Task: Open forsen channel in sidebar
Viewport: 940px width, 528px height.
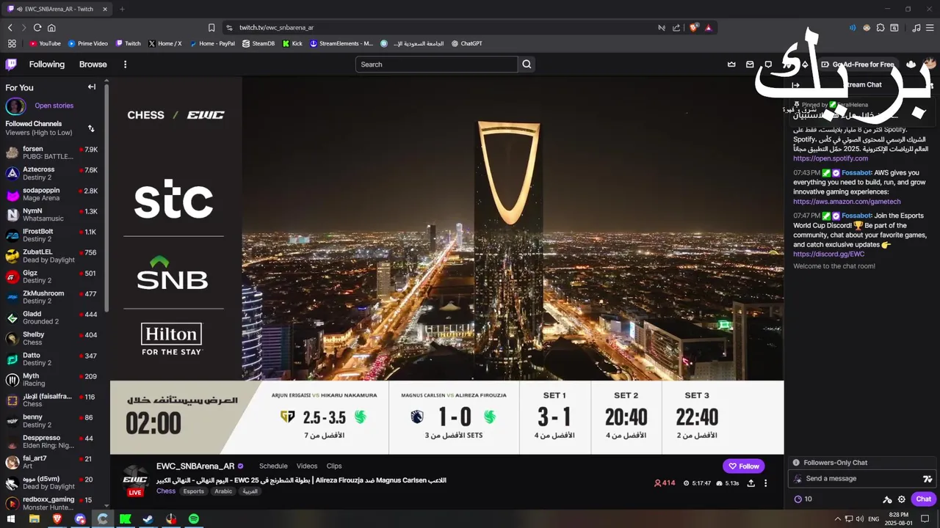Action: click(51, 153)
